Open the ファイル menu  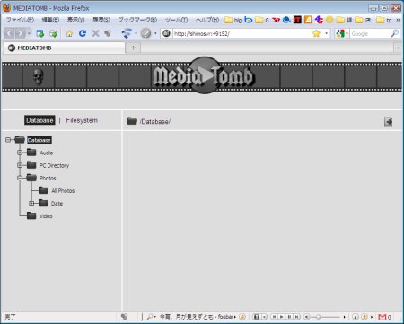pyautogui.click(x=20, y=20)
